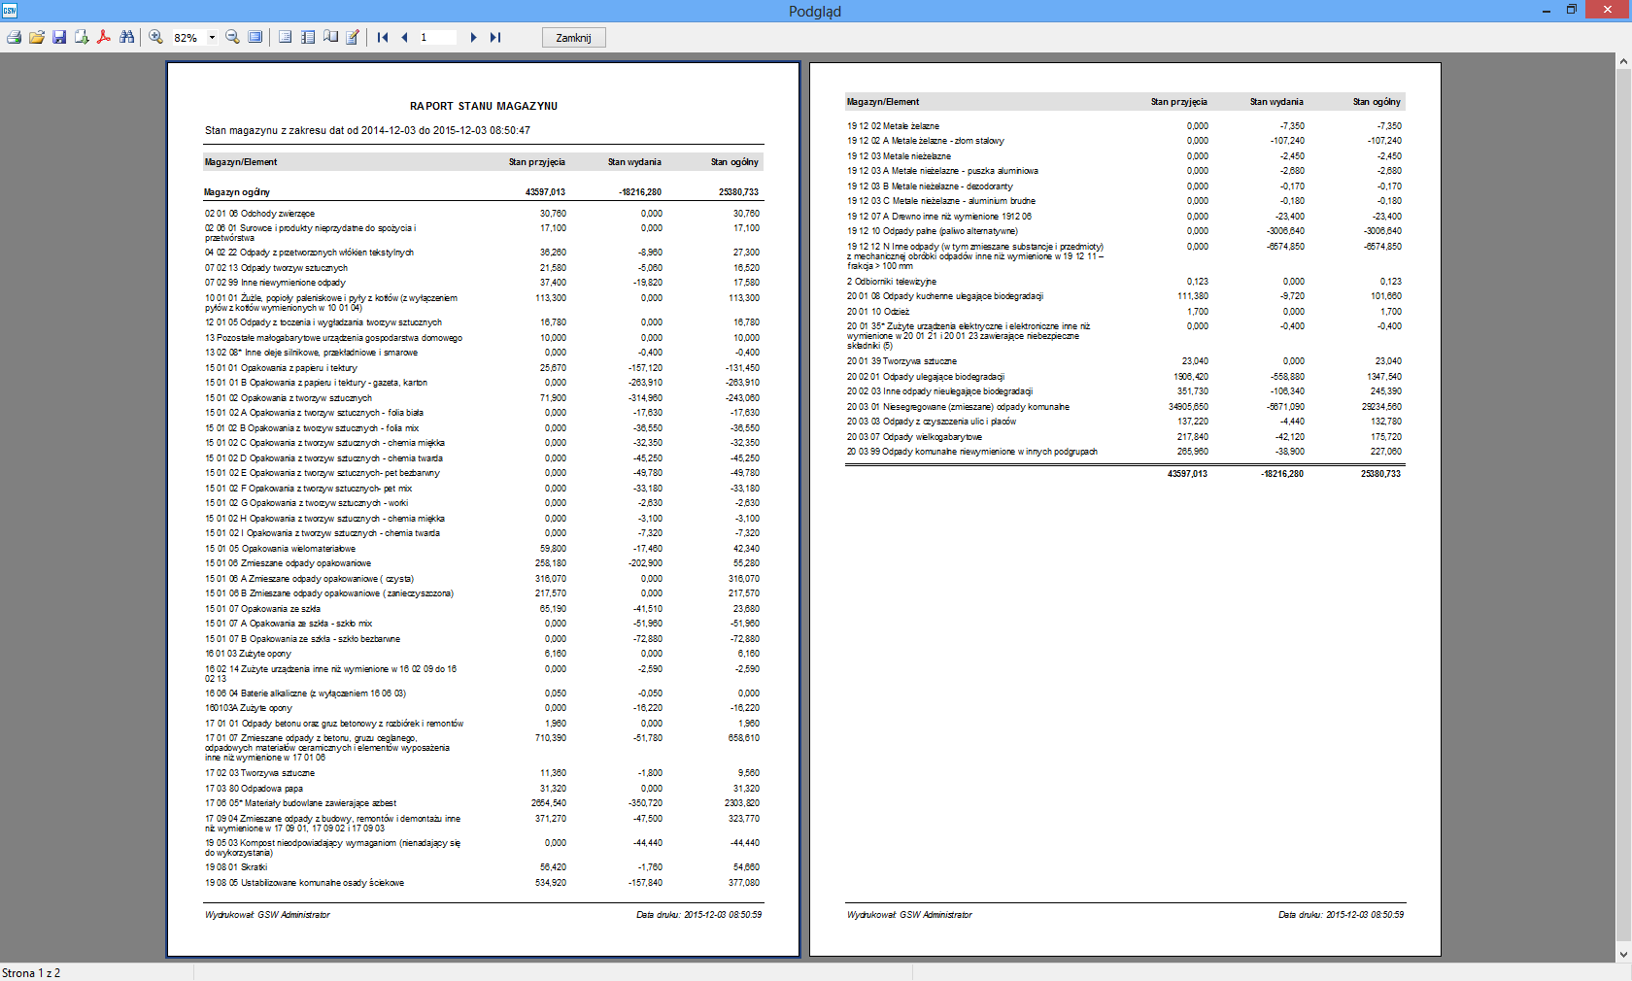This screenshot has height=981, width=1632.
Task: Export report using the page arrow icon
Action: pos(82,37)
